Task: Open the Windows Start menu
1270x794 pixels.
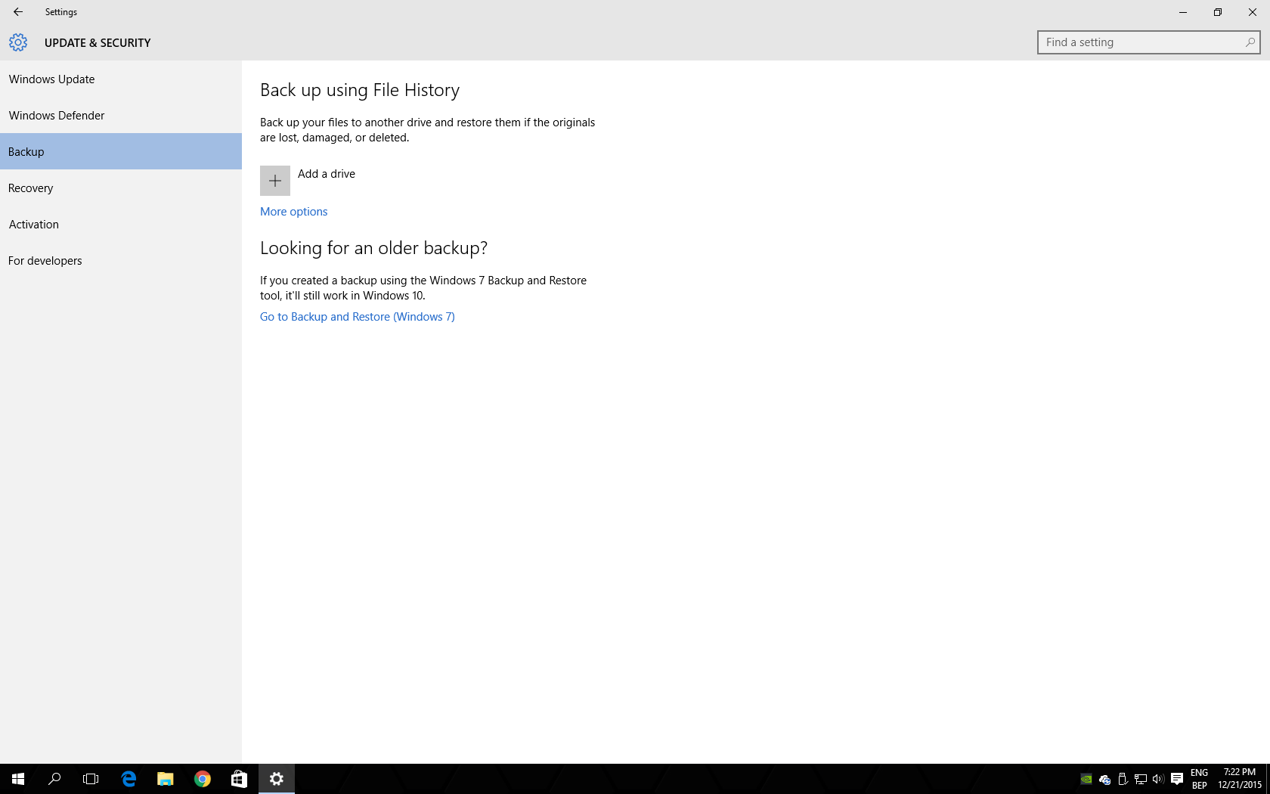Action: click(x=18, y=779)
